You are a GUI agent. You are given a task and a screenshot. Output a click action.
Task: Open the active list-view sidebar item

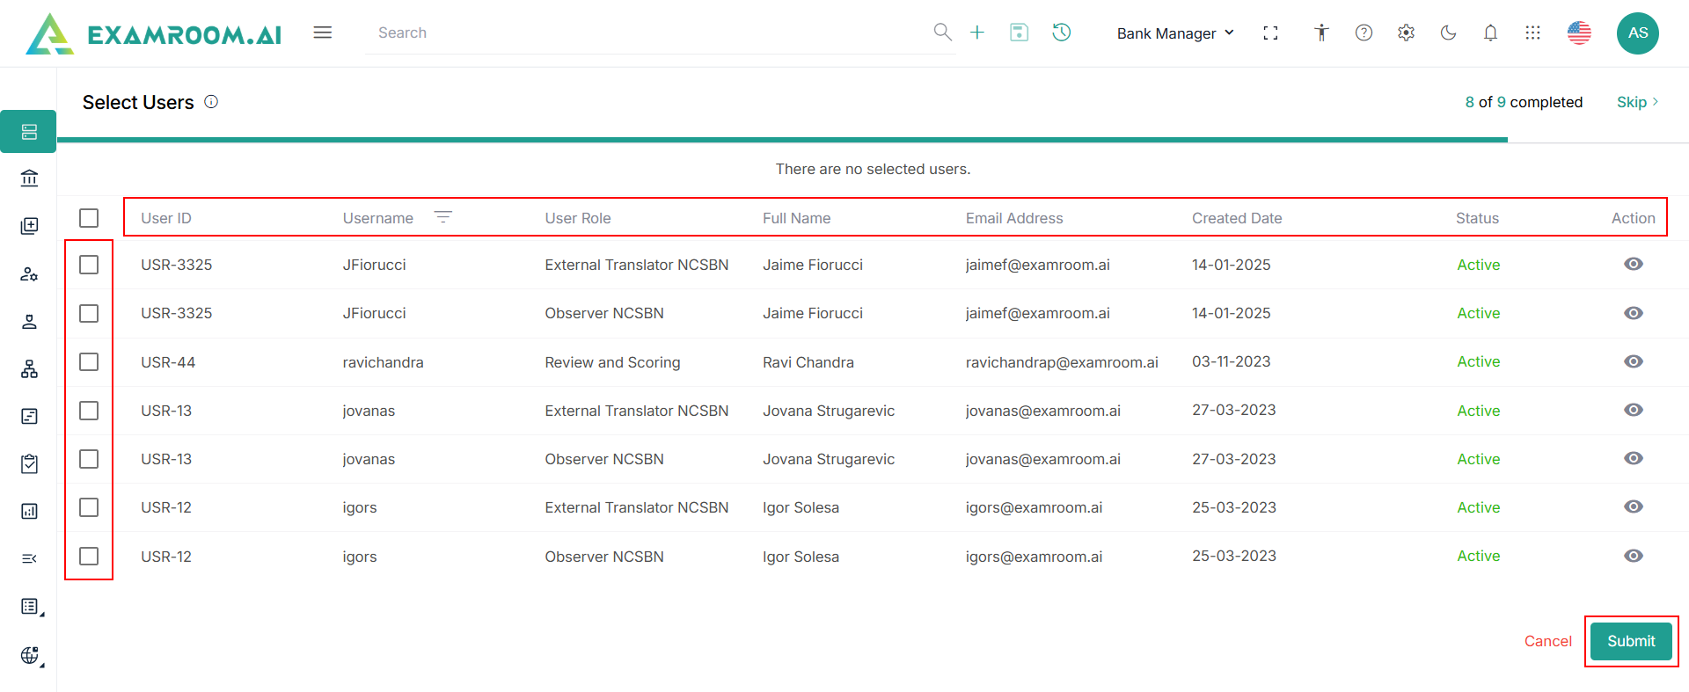point(29,132)
